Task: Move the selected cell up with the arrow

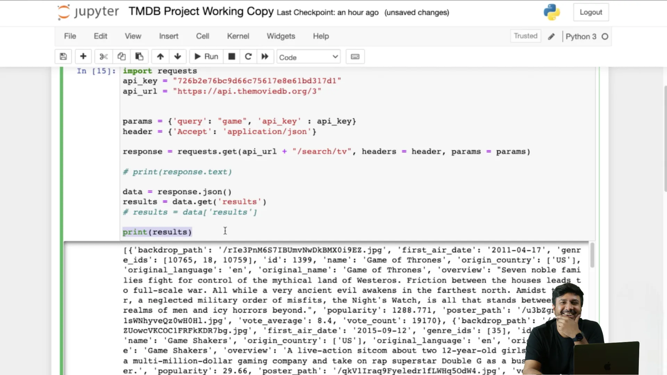Action: point(160,57)
